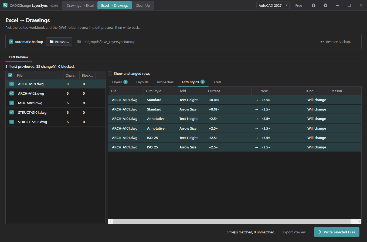The width and height of the screenshot is (367, 242).
Task: Uncheck the ARCH-A101.dwg file checkbox
Action: (x=12, y=84)
